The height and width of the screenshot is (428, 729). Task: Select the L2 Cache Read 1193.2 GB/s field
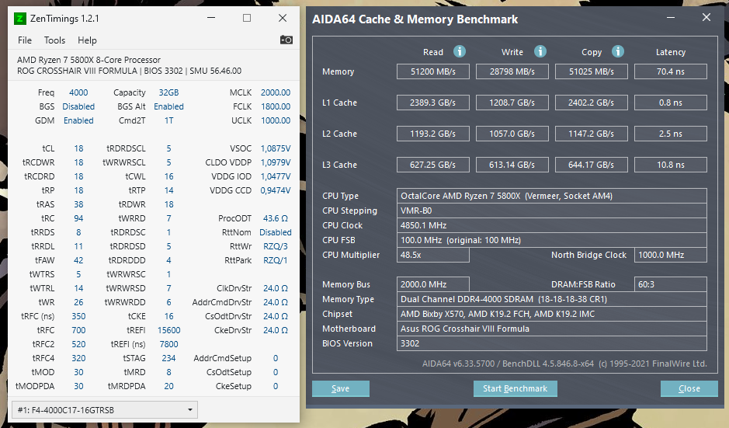point(433,134)
